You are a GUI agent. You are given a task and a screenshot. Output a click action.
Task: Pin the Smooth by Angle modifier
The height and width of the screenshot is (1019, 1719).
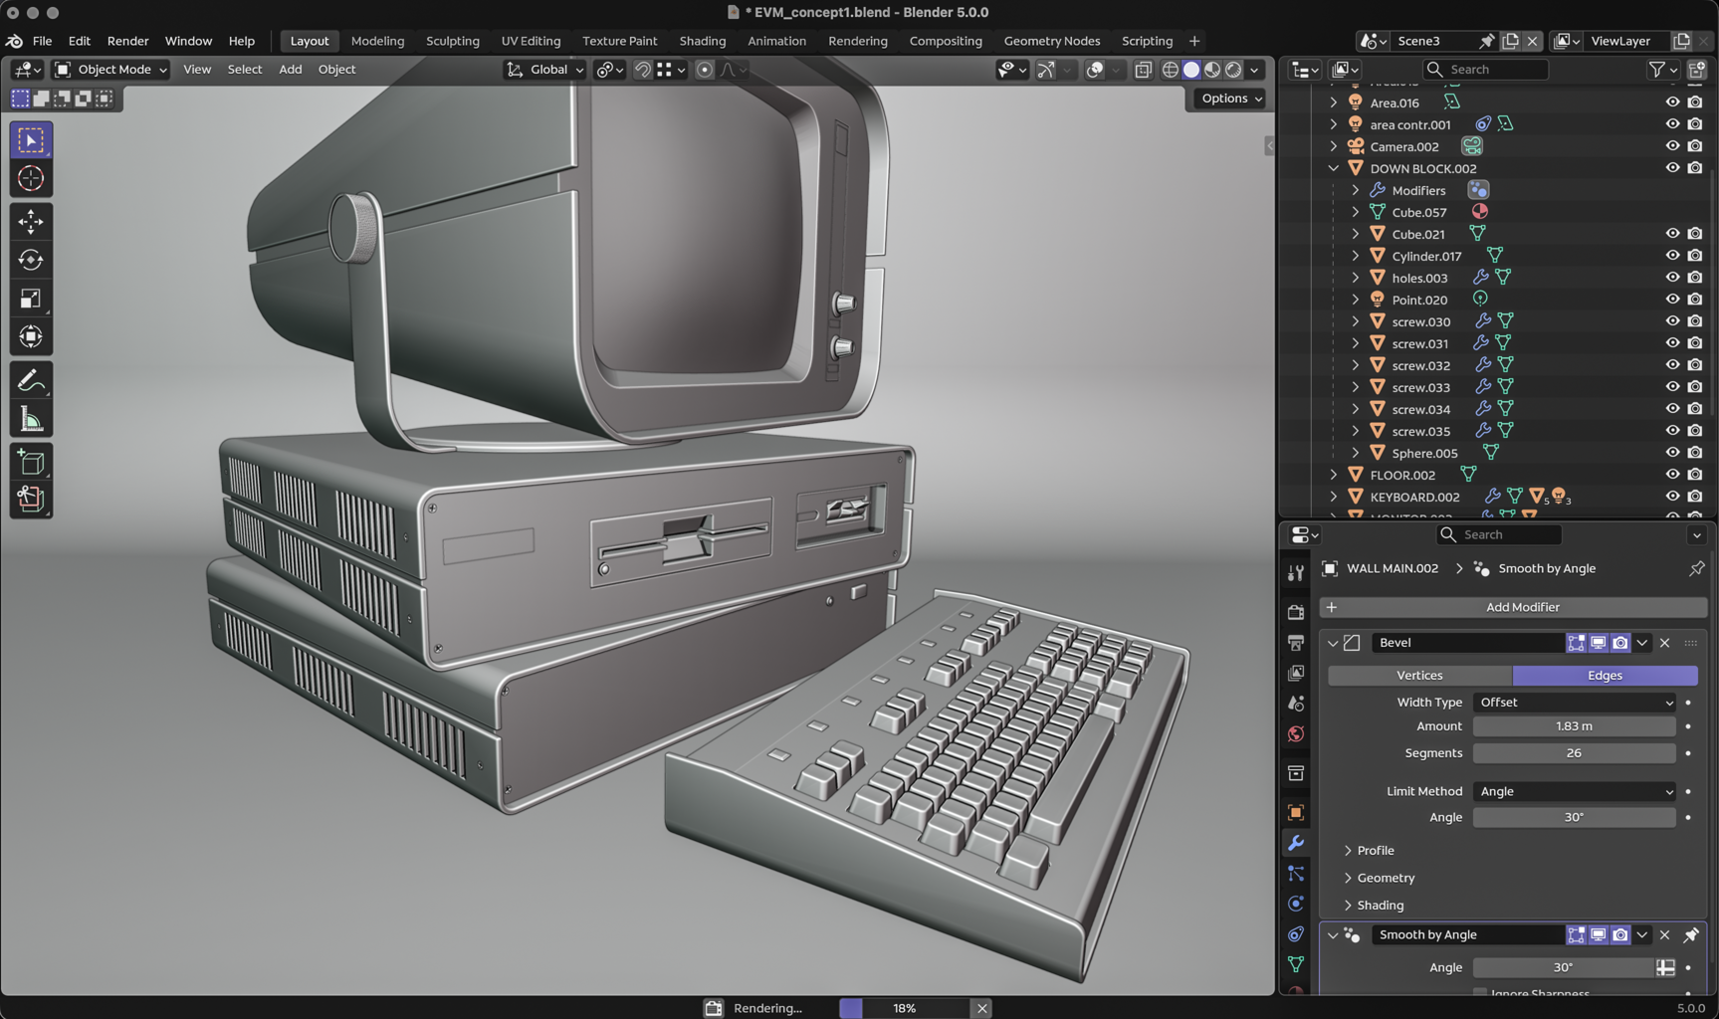pyautogui.click(x=1690, y=934)
